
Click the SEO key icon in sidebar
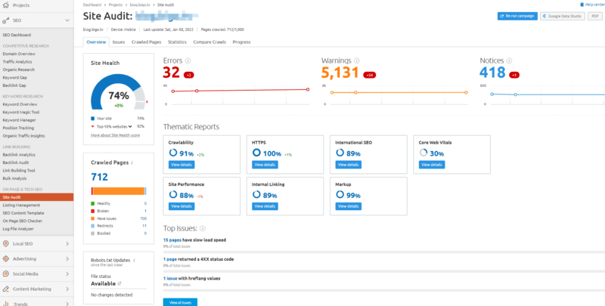tap(5, 20)
